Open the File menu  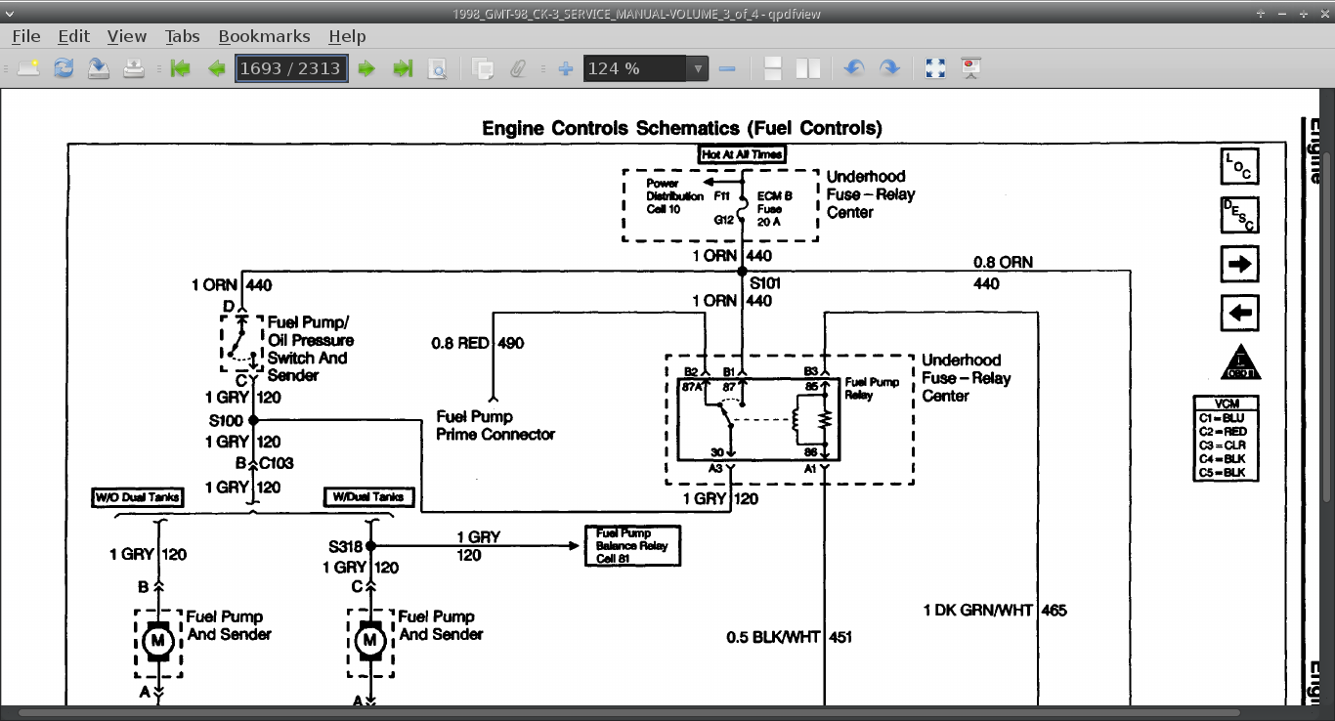25,36
